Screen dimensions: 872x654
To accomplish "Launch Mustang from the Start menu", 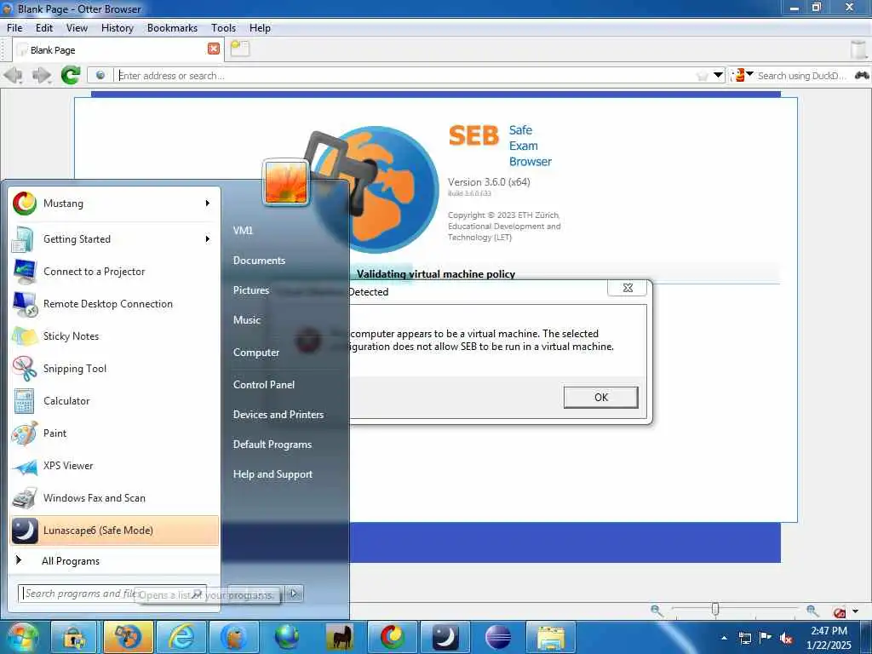I will click(114, 204).
